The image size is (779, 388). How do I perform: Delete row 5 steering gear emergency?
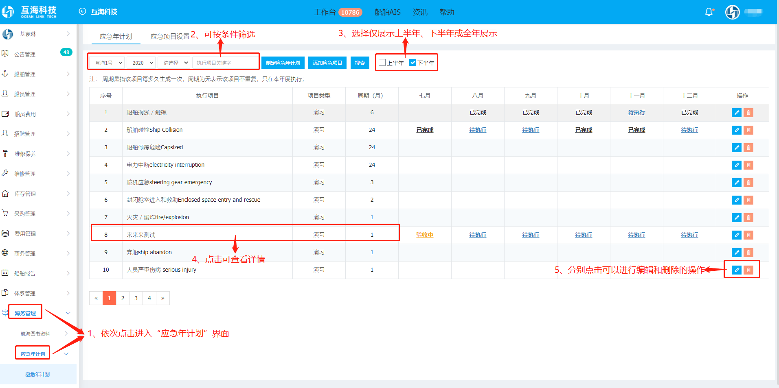748,183
